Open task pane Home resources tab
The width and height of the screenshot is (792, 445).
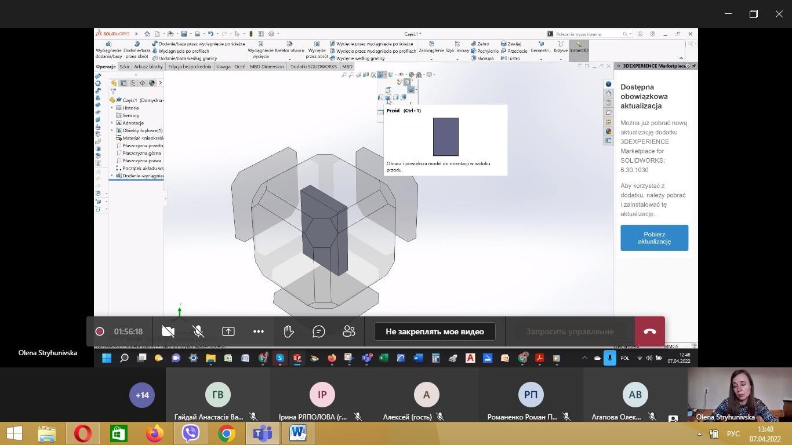[608, 93]
